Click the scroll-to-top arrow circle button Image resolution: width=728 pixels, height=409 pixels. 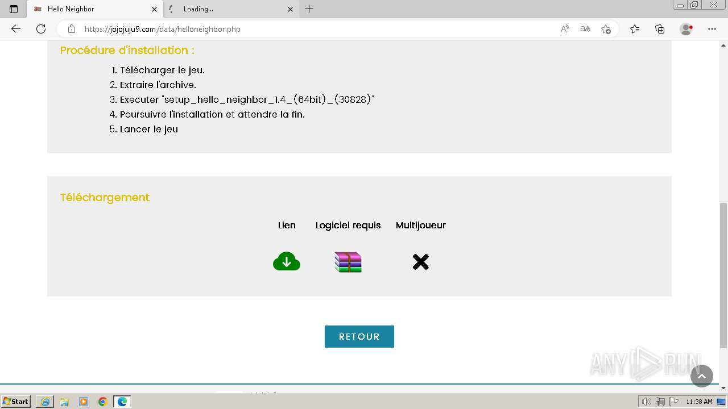coord(701,376)
